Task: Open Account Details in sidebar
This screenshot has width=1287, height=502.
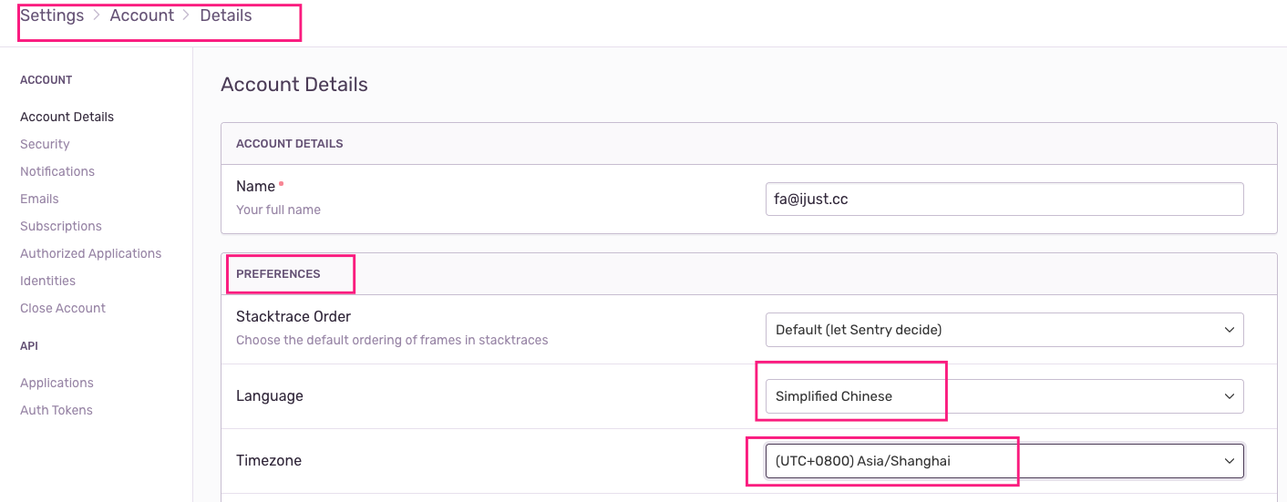Action: click(67, 117)
